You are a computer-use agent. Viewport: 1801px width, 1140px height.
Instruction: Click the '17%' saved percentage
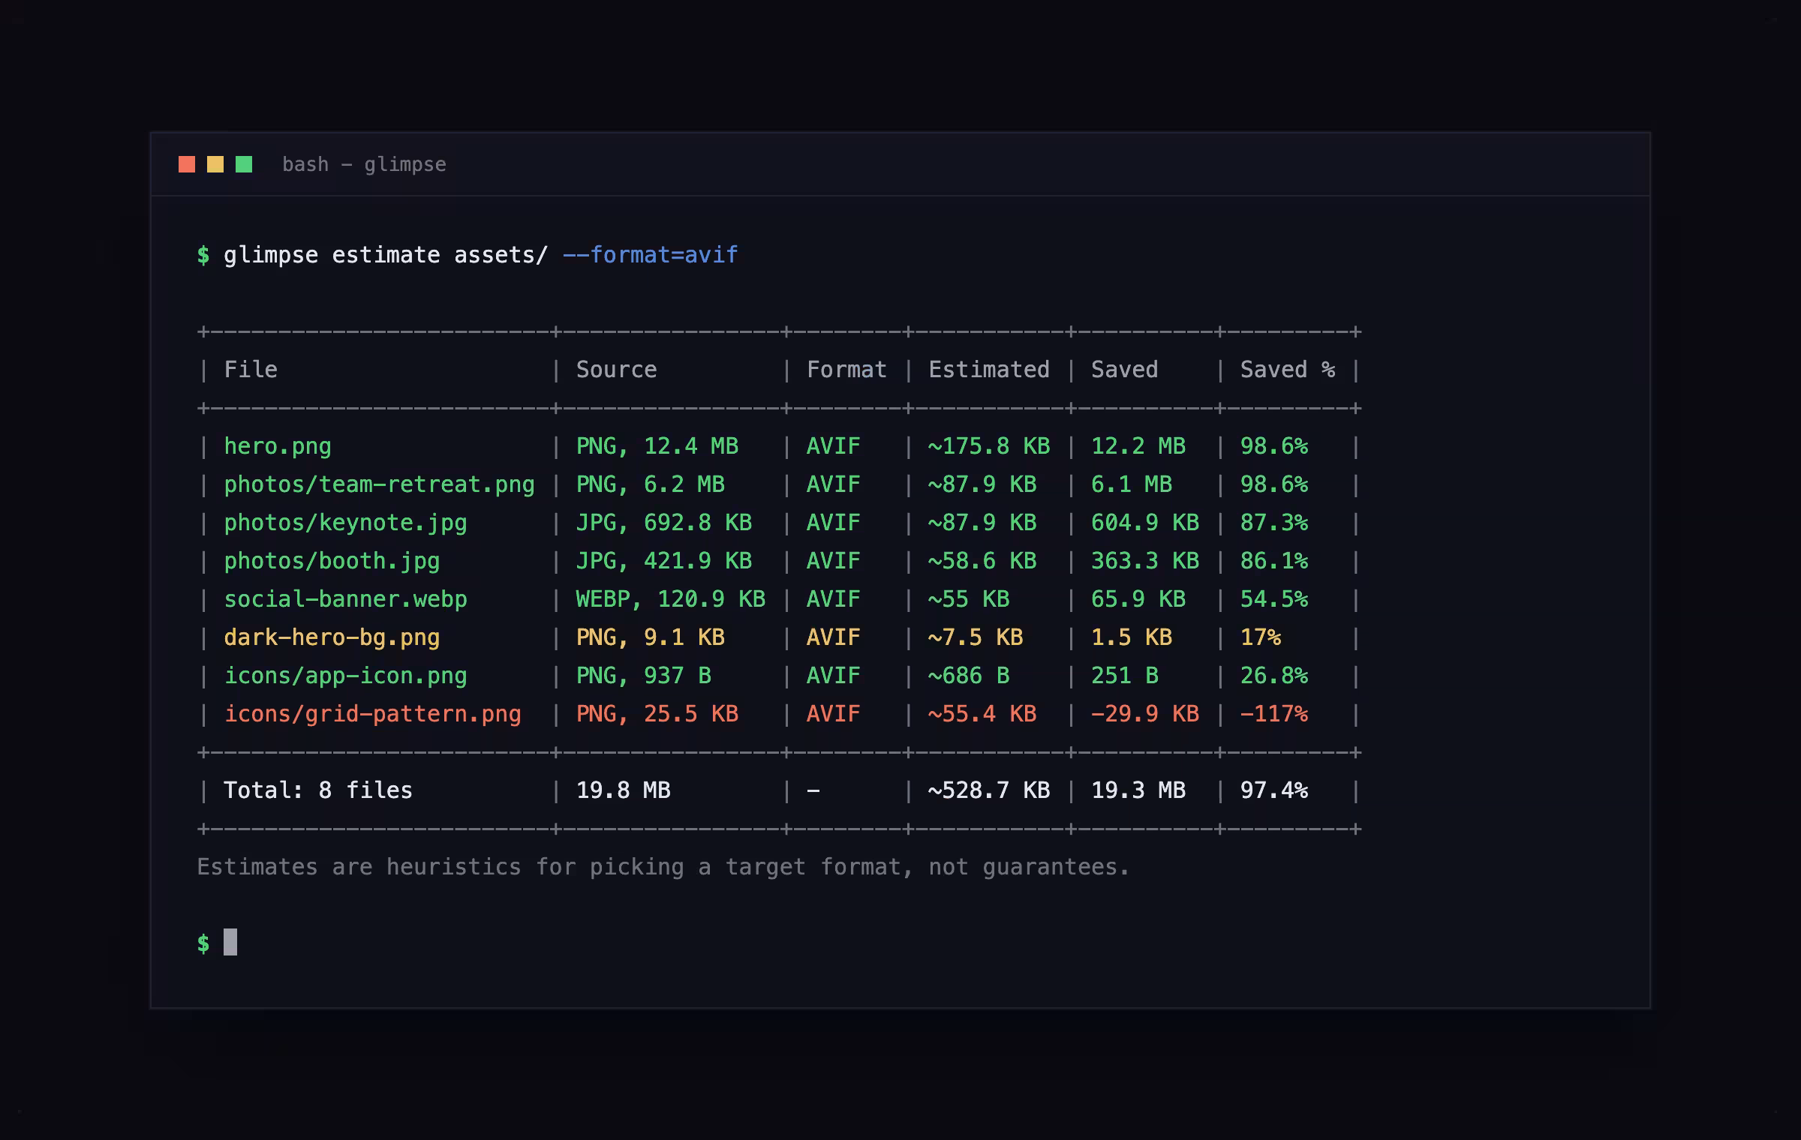click(1261, 637)
